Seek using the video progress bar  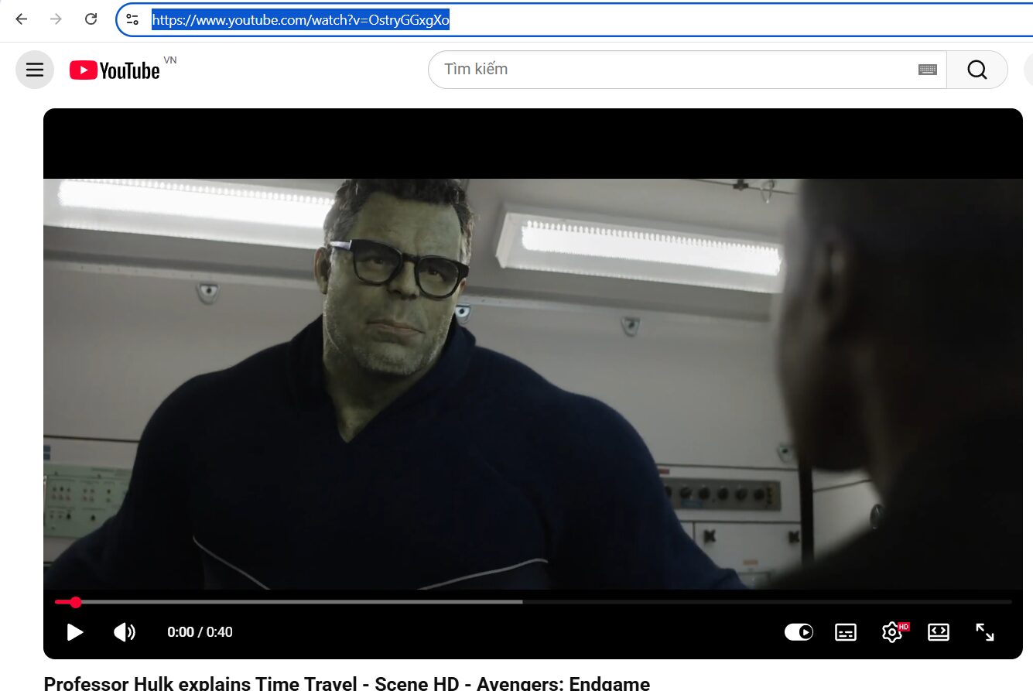click(533, 601)
